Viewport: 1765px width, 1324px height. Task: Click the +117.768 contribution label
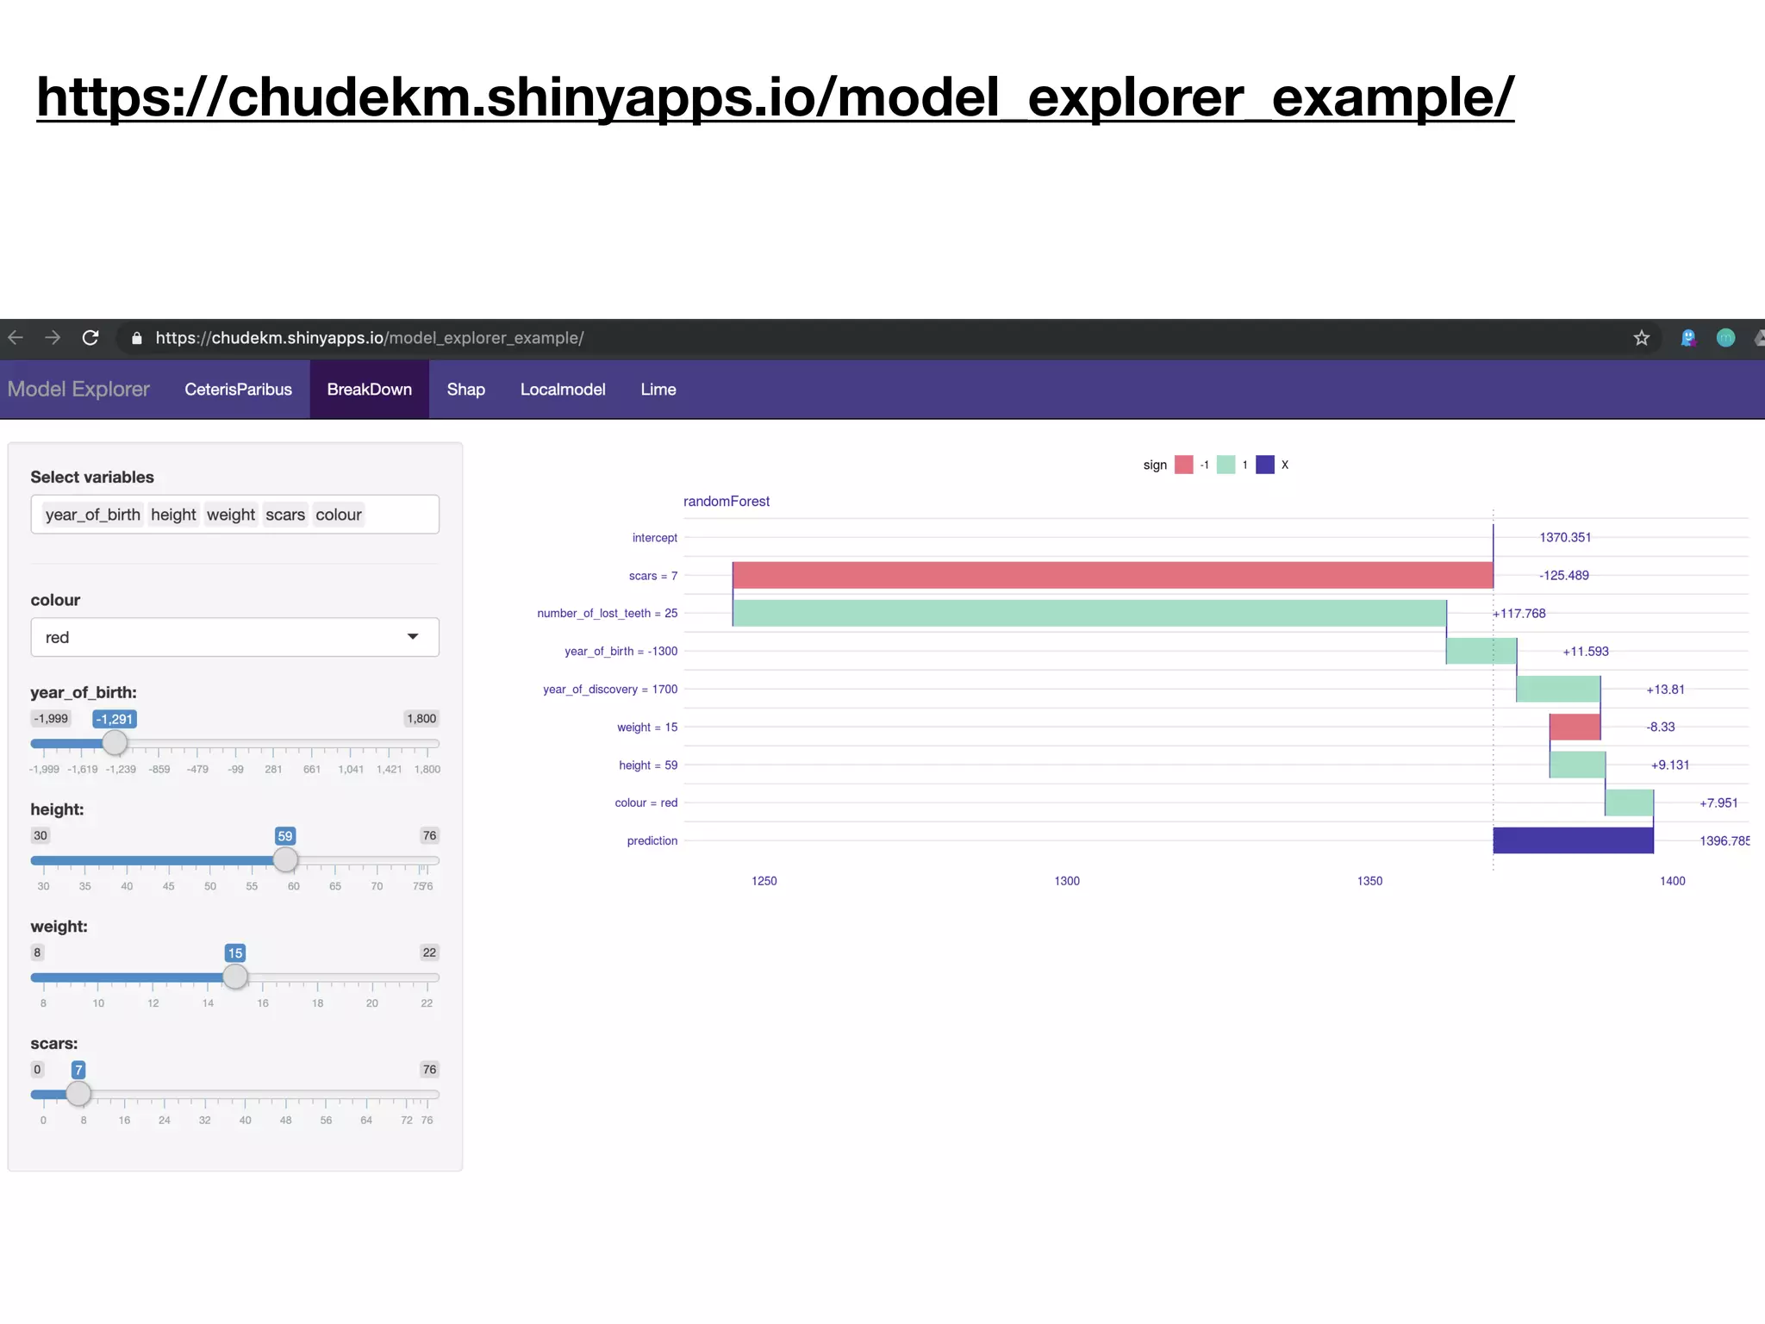point(1519,613)
